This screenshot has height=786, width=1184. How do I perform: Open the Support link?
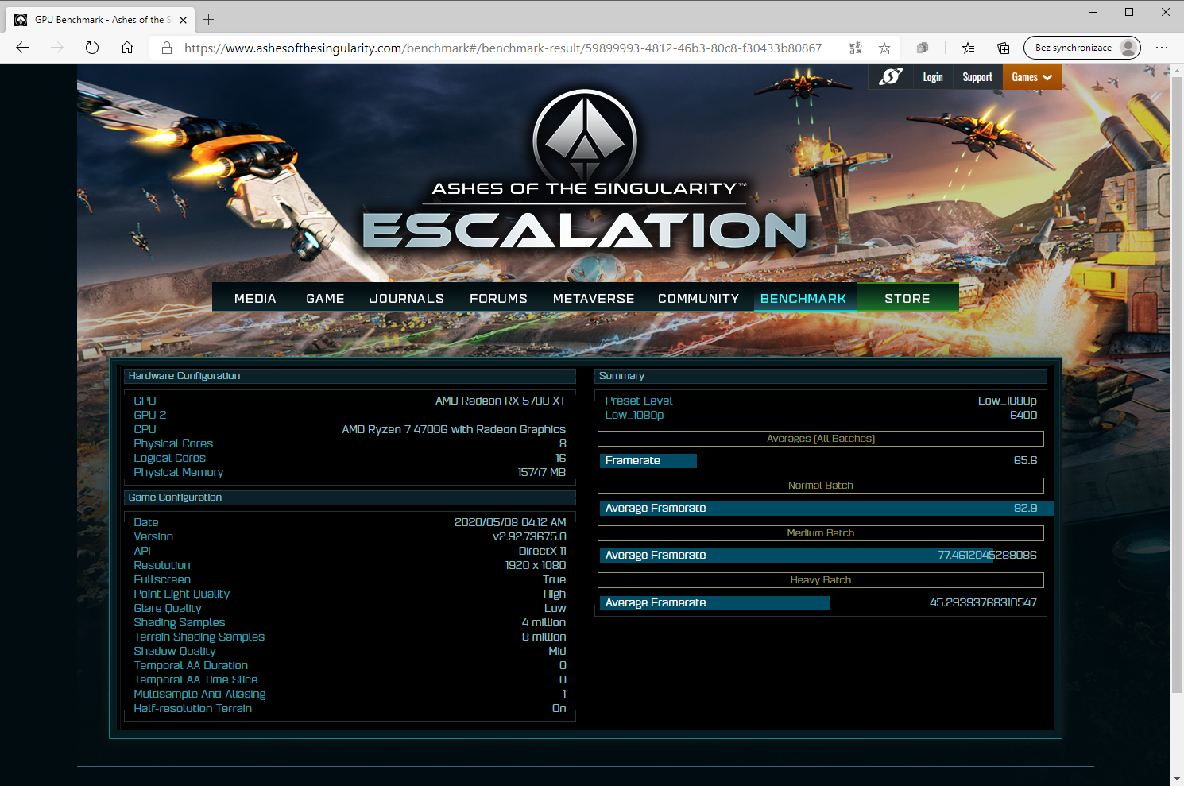977,77
